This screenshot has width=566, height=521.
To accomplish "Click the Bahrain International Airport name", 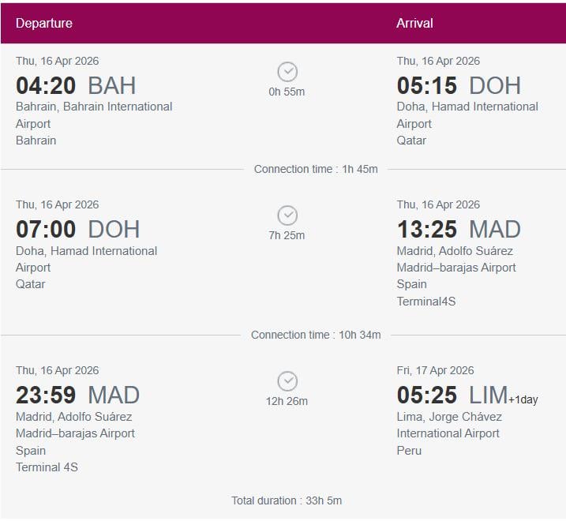I will tap(94, 114).
